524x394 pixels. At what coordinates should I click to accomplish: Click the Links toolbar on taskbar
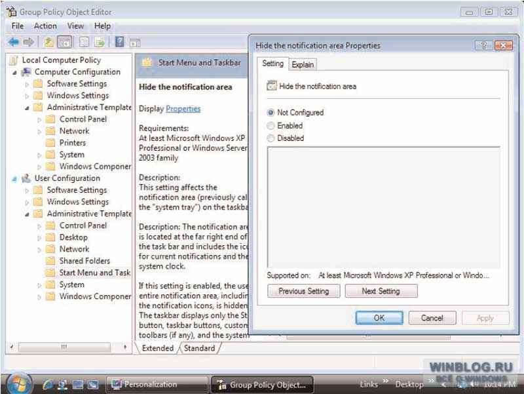369,384
